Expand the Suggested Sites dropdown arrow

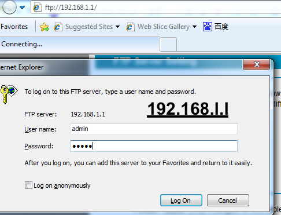[x=117, y=27]
